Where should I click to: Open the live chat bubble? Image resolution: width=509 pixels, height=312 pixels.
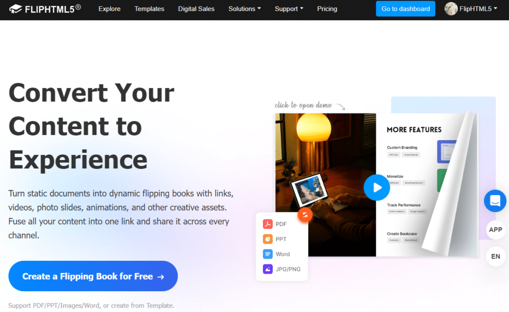click(x=495, y=201)
